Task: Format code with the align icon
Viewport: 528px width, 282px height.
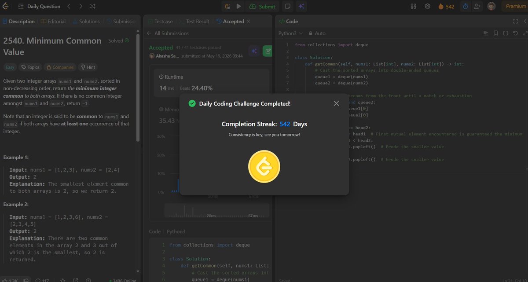Action: tap(486, 33)
